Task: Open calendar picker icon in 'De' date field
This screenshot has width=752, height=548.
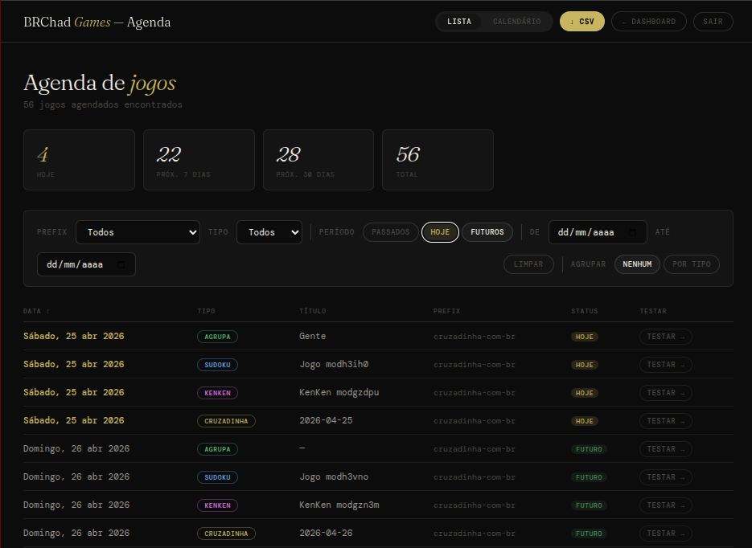Action: point(634,232)
